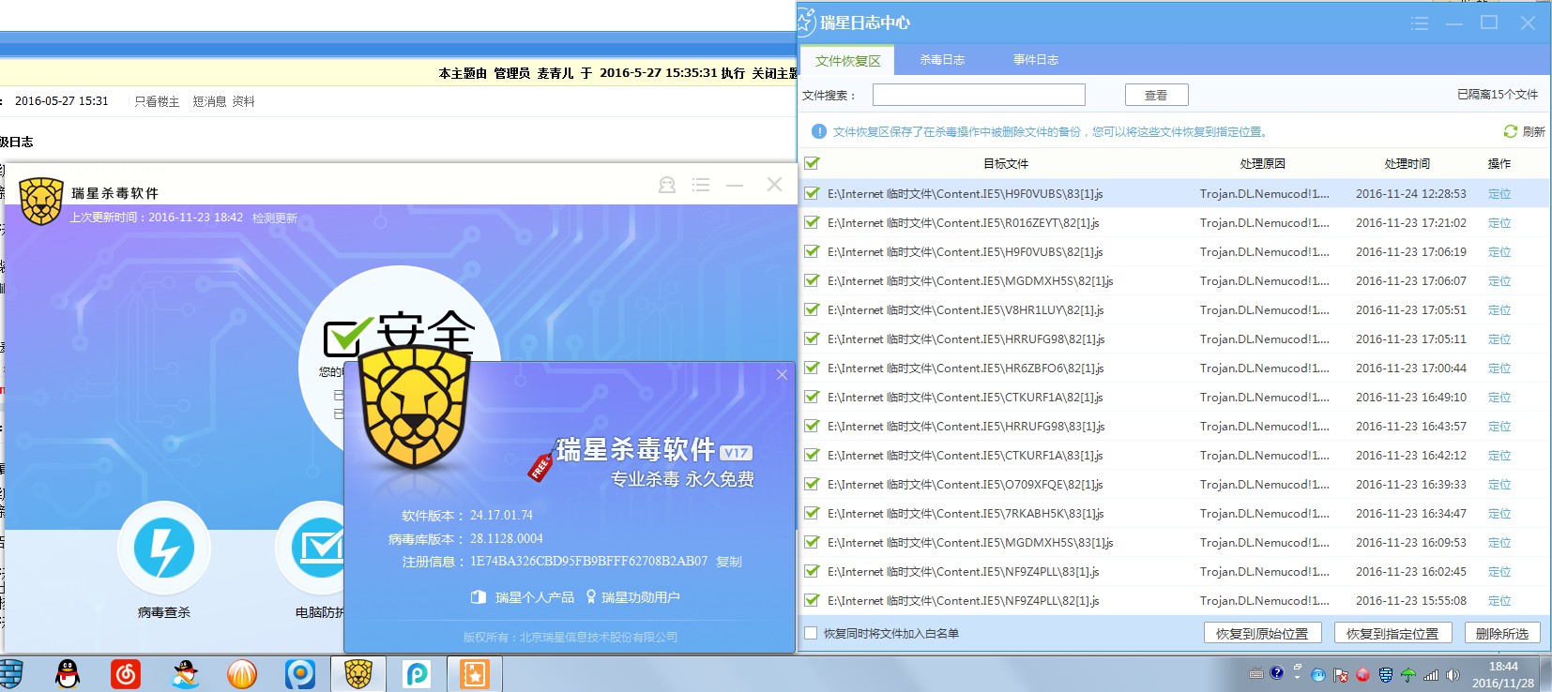1552x692 pixels.
Task: Click the green umbrella tray icon
Action: pyautogui.click(x=1408, y=674)
